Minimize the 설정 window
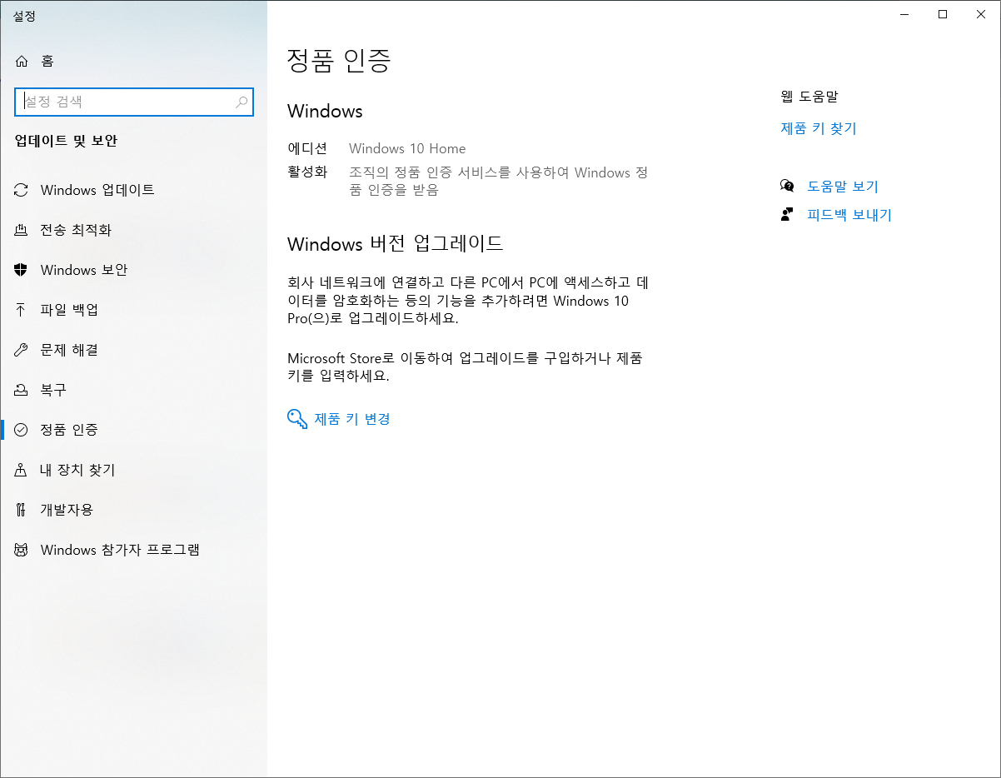 (x=904, y=13)
